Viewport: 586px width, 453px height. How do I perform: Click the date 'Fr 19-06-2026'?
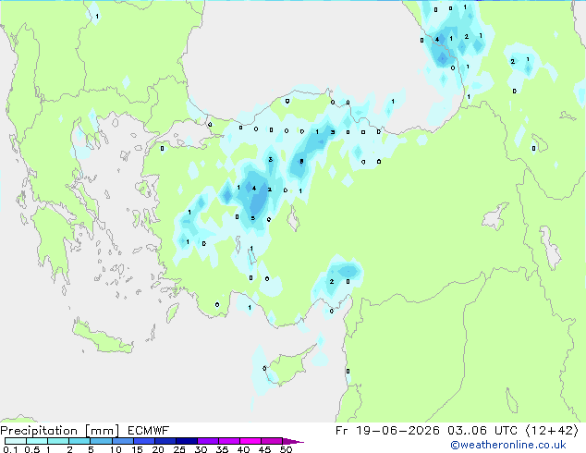(x=387, y=431)
